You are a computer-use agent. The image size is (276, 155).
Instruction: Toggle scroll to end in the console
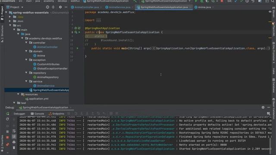point(14,136)
